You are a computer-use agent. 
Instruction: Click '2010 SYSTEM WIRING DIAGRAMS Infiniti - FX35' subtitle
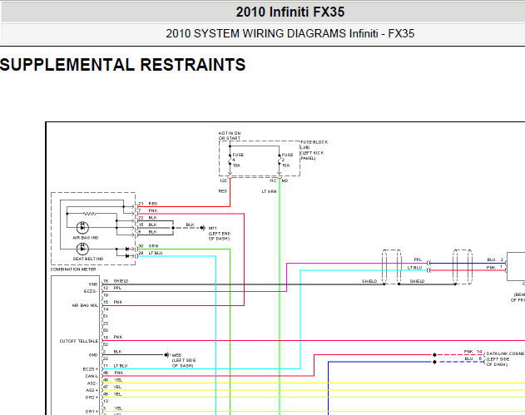[x=290, y=33]
